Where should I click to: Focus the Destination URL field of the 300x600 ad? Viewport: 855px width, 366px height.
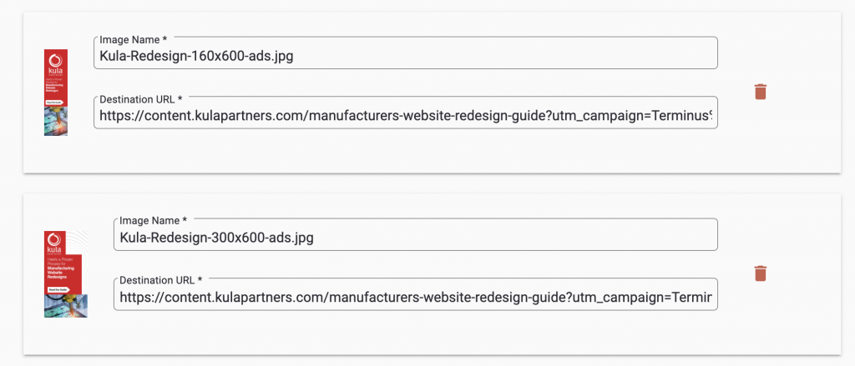coord(416,294)
